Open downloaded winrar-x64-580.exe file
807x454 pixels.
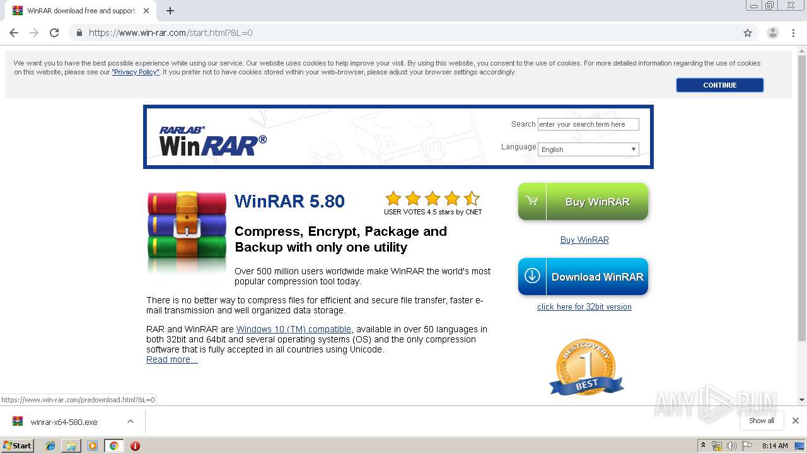coord(64,422)
